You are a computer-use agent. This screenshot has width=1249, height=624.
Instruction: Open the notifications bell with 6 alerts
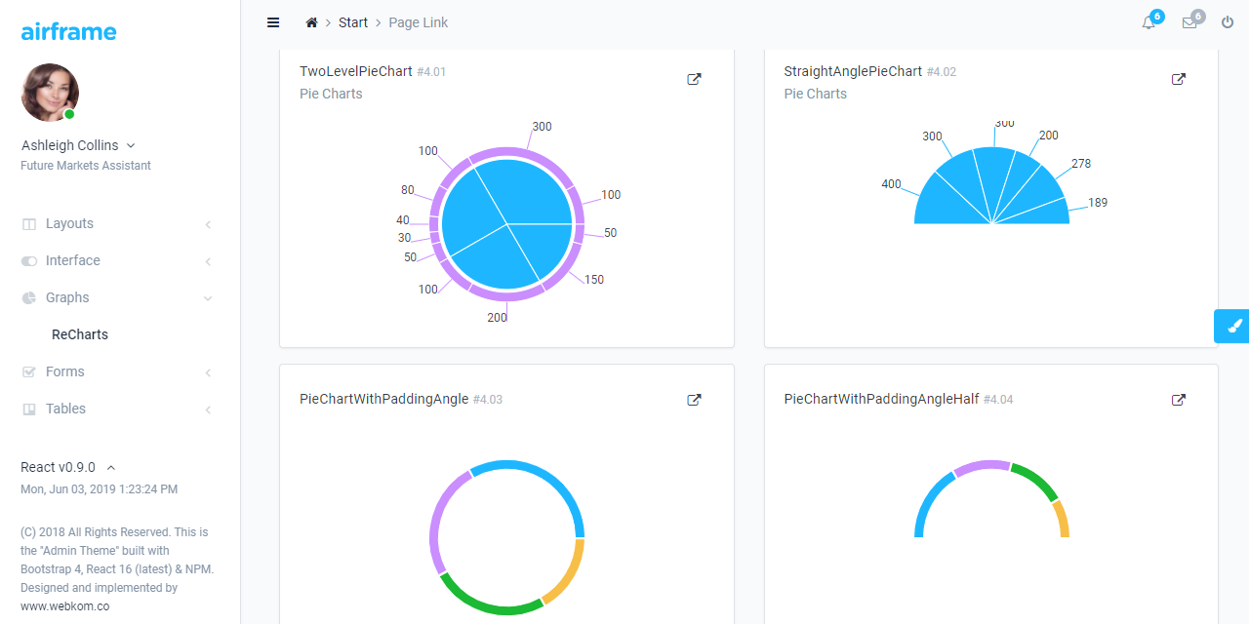[x=1149, y=21]
